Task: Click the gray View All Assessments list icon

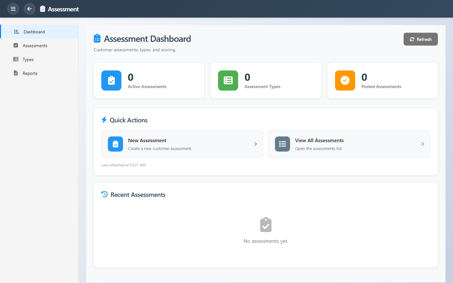Action: coord(282,144)
